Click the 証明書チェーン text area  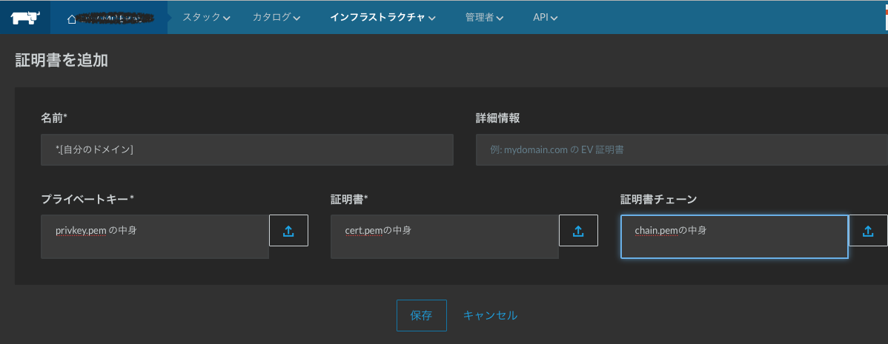(735, 237)
